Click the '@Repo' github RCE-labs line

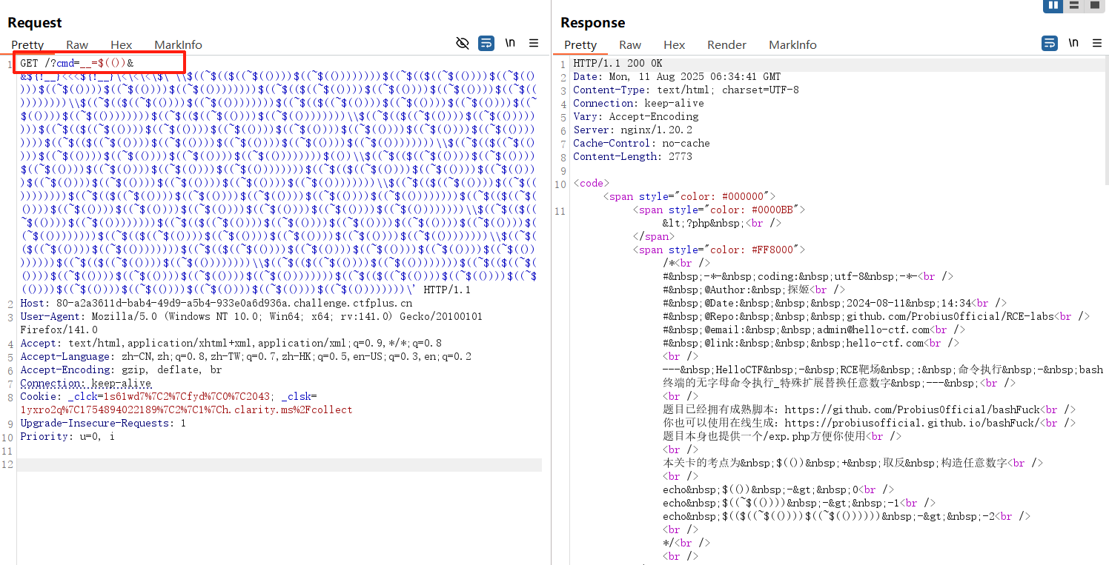click(876, 317)
